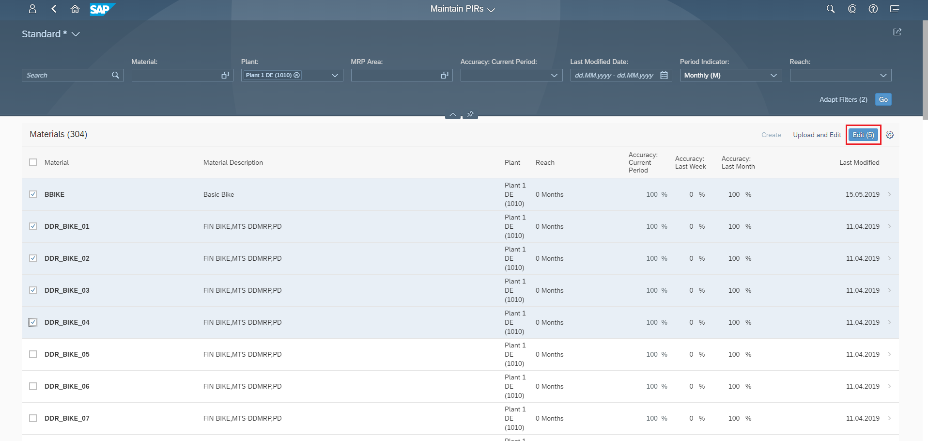Click the SAP logo
The width and height of the screenshot is (928, 441).
click(102, 9)
